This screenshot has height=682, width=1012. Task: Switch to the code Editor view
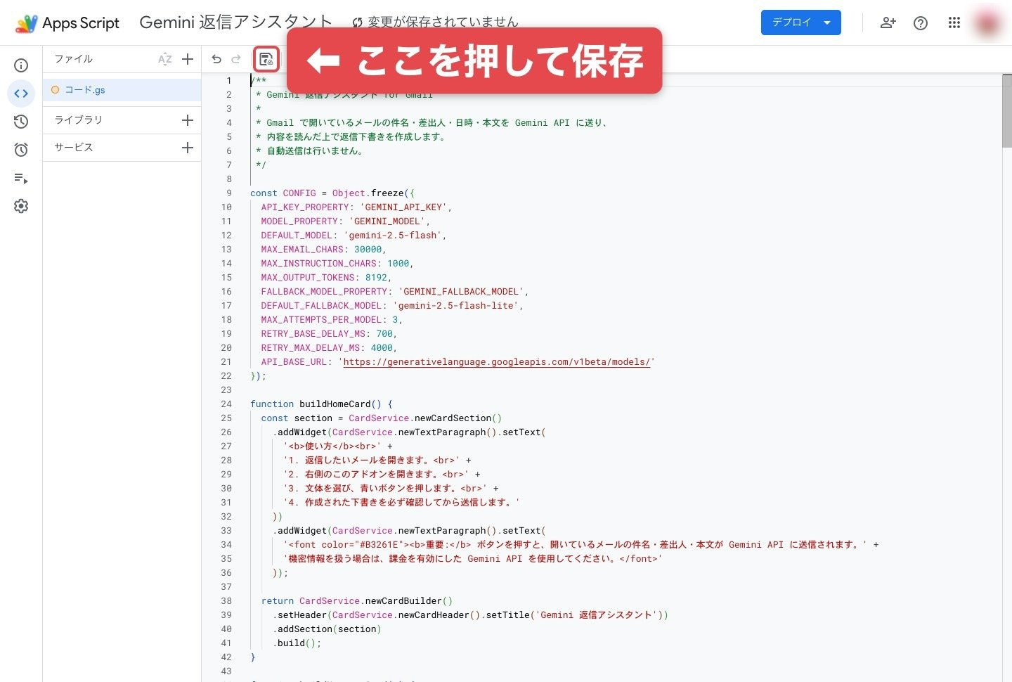click(x=21, y=94)
